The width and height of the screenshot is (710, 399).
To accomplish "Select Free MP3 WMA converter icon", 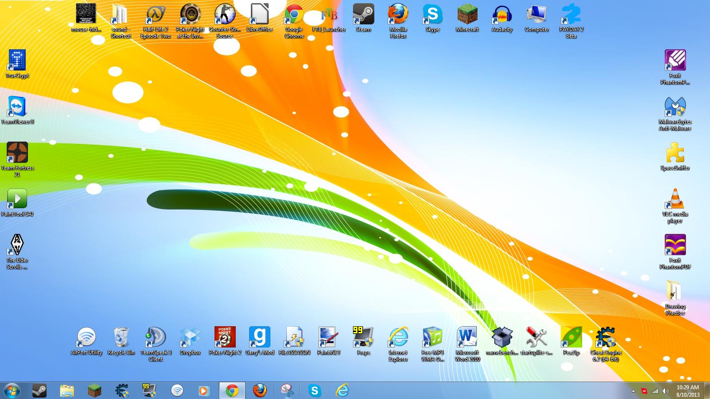I will pos(432,344).
